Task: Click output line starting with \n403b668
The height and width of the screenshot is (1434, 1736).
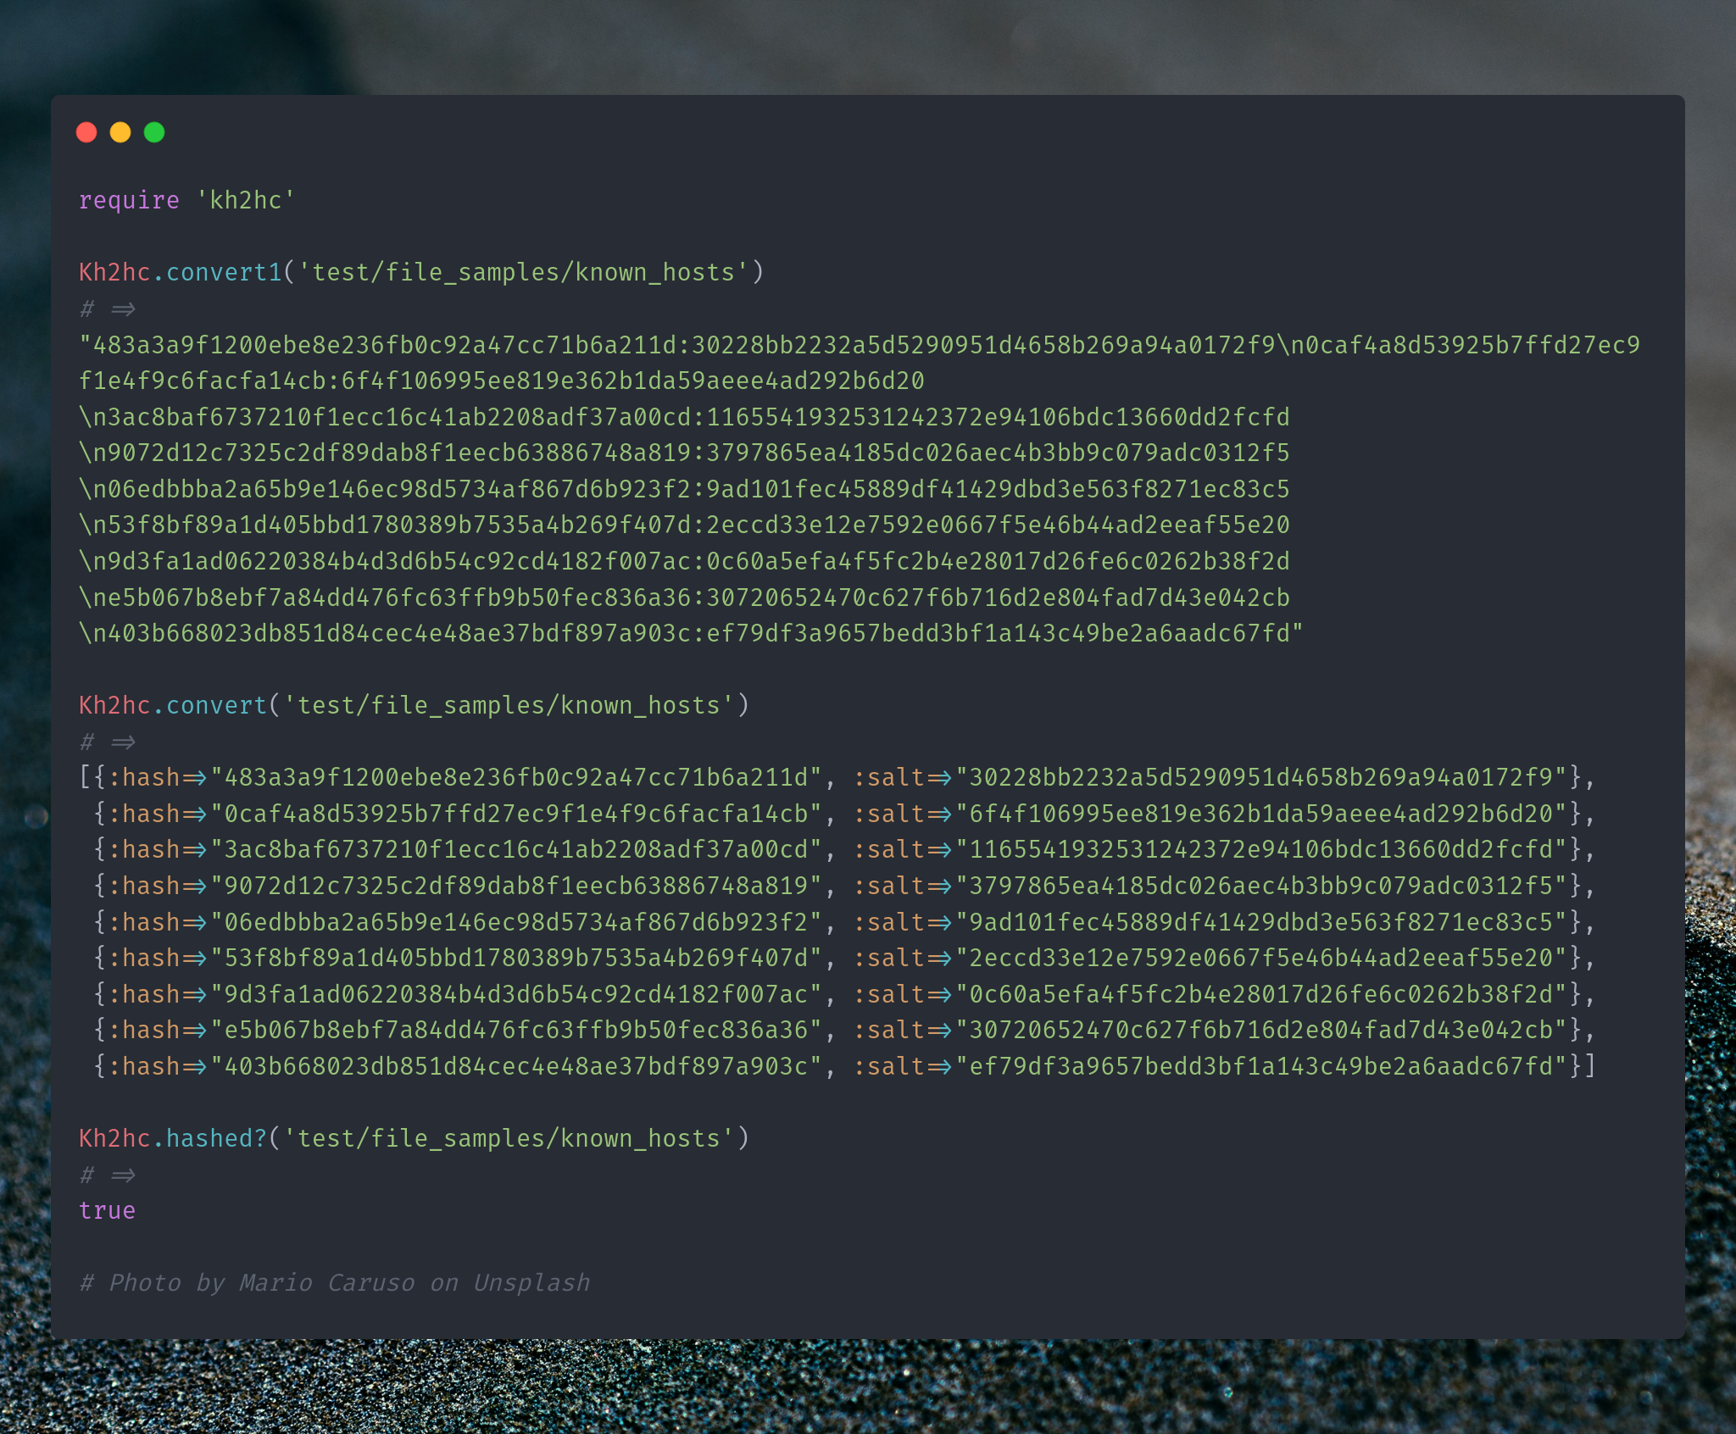Action: point(691,633)
